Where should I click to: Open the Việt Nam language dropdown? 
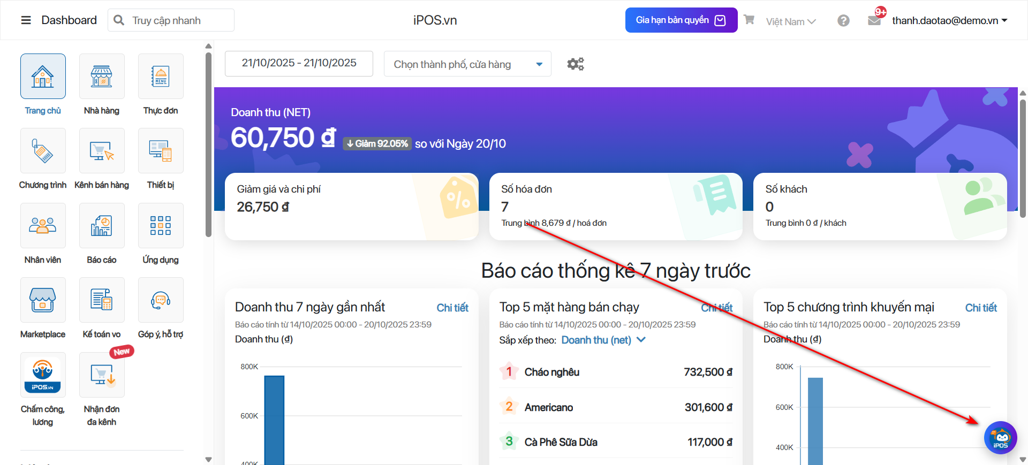[x=790, y=21]
